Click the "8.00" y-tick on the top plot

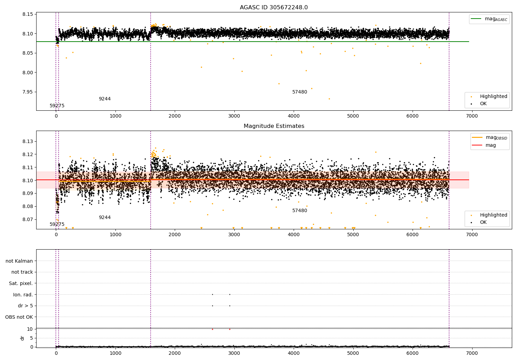[x=28, y=73]
